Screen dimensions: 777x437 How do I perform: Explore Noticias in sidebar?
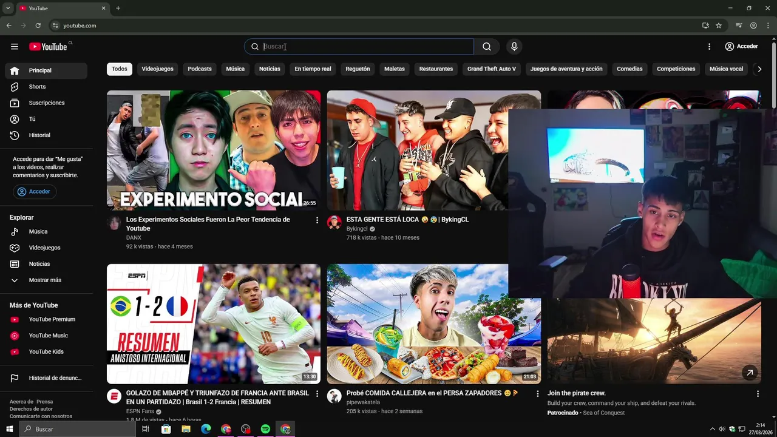click(46, 264)
